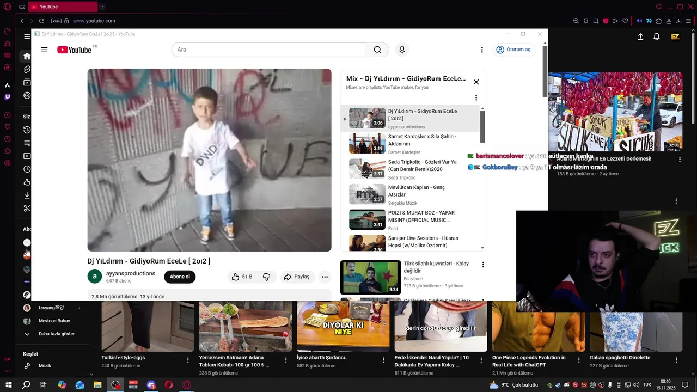Open File Explorer from taskbar
697x392 pixels.
(97, 384)
